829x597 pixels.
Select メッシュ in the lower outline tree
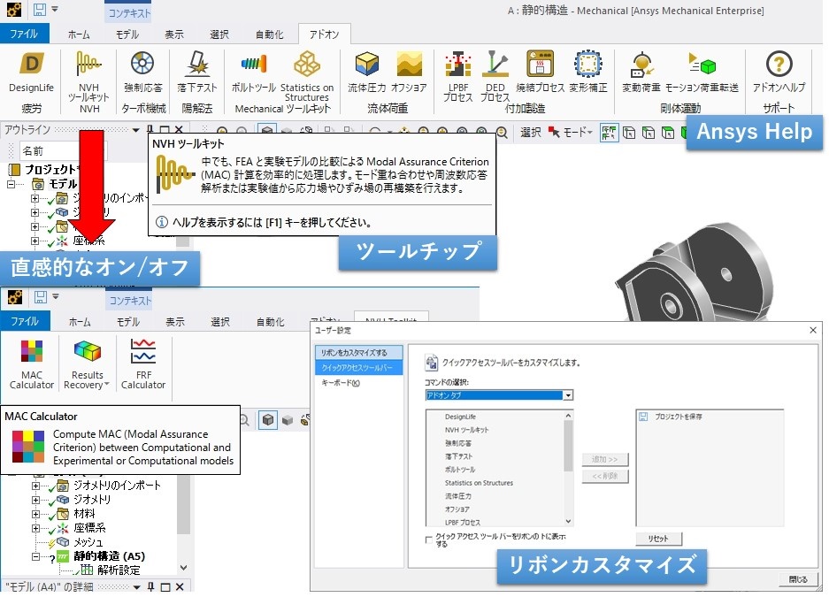coord(88,542)
